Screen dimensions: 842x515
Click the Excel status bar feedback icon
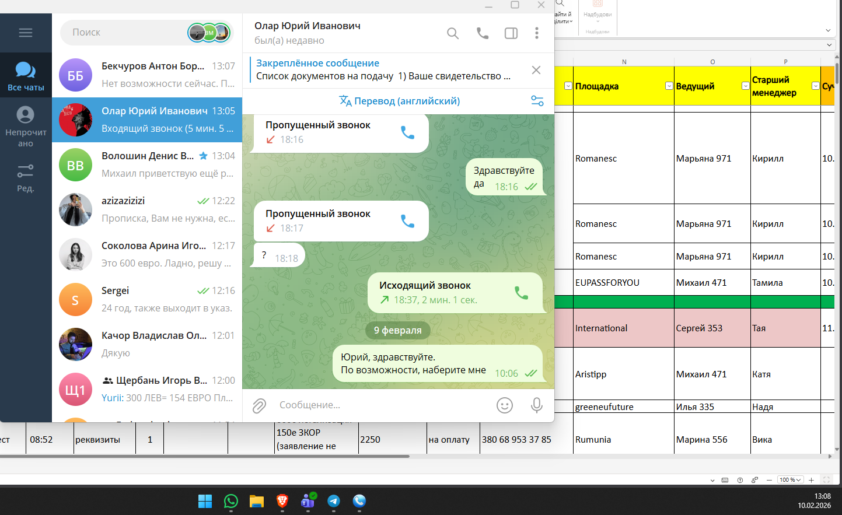click(x=754, y=480)
